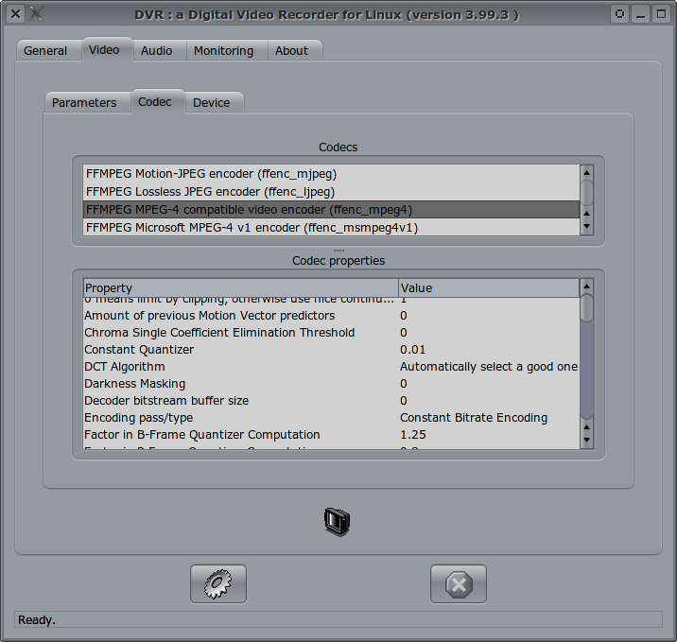Image resolution: width=677 pixels, height=642 pixels.
Task: Click the Property column header
Action: [240, 288]
